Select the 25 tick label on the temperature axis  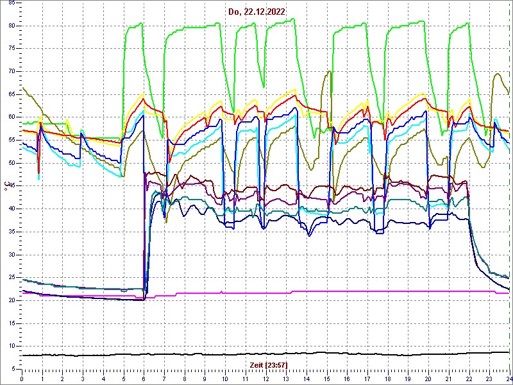click(12, 278)
